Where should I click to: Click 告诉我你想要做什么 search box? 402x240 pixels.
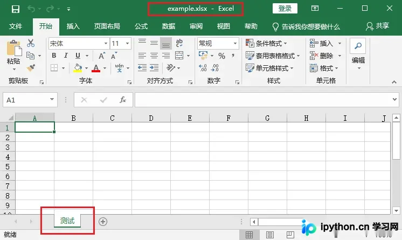(x=306, y=26)
